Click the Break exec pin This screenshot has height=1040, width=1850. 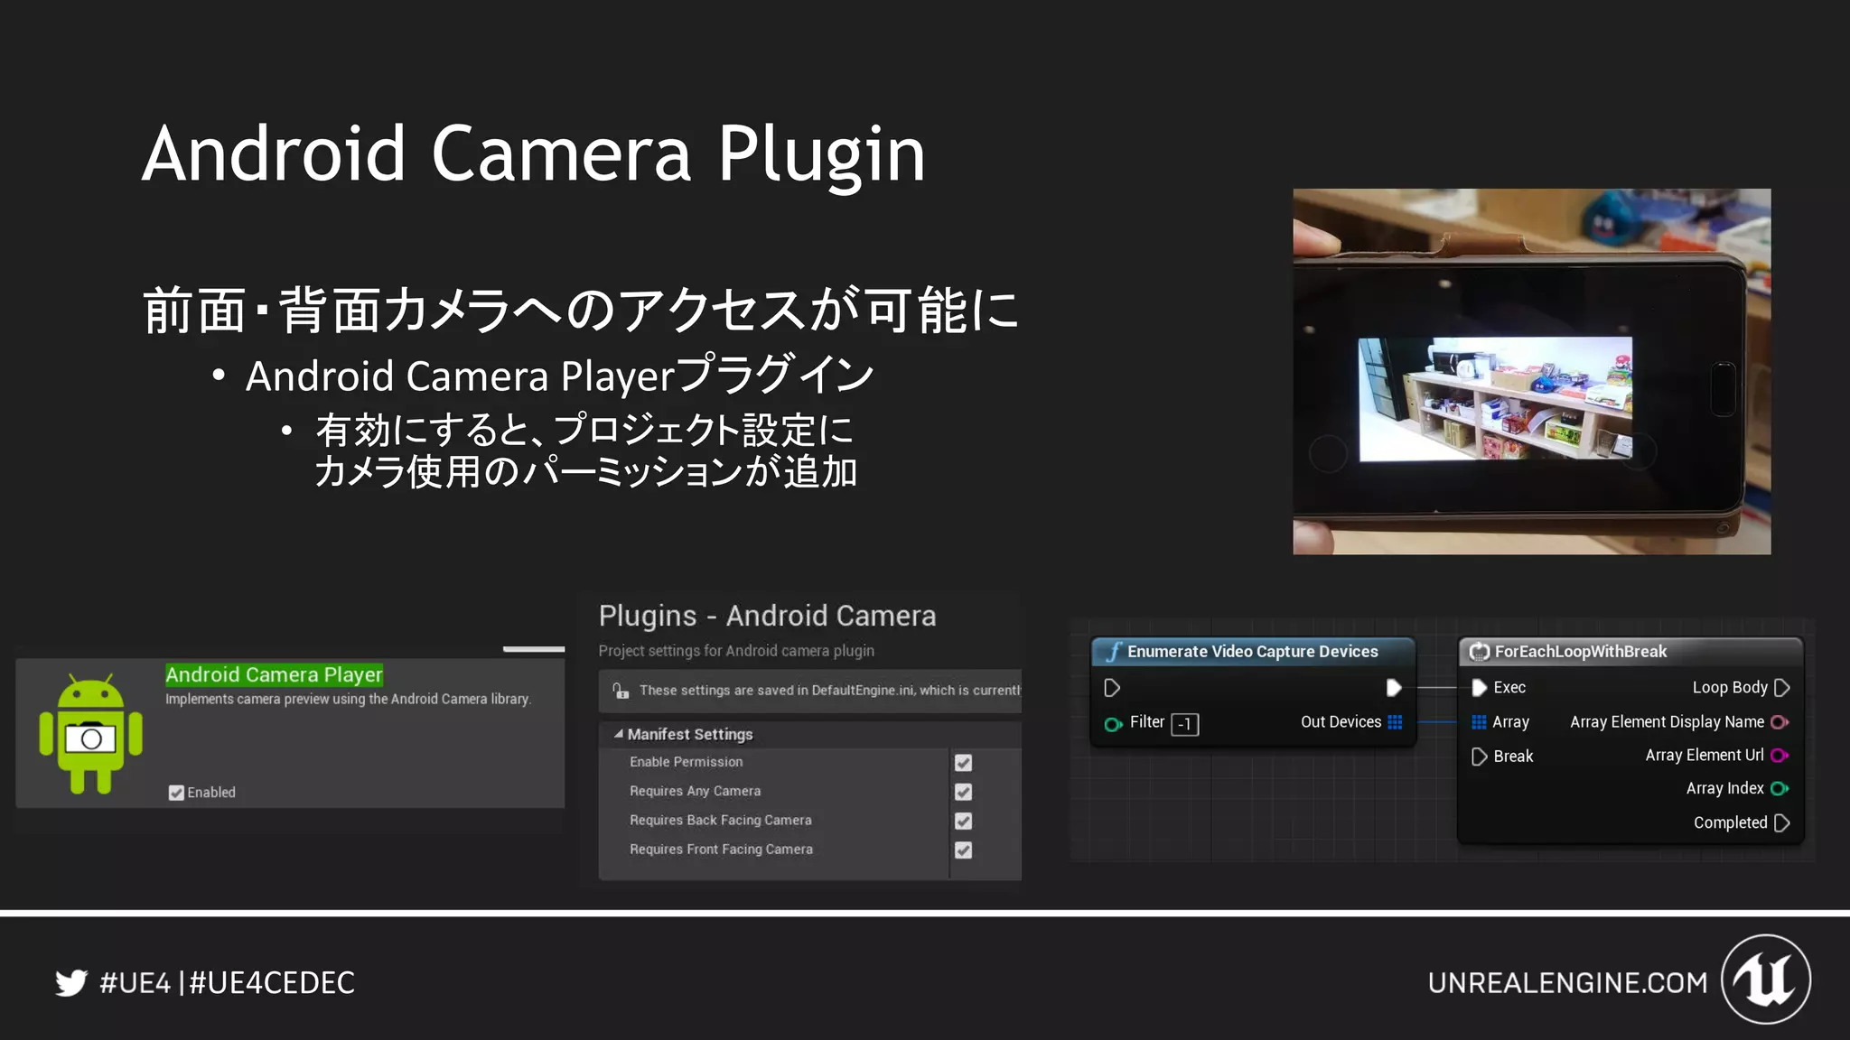(1479, 757)
